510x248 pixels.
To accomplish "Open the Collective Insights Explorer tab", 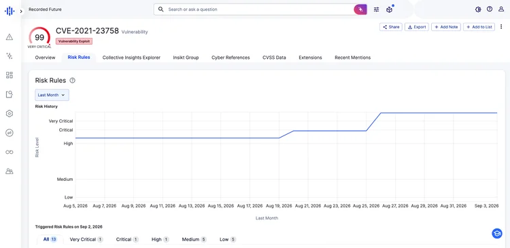I will (131, 58).
